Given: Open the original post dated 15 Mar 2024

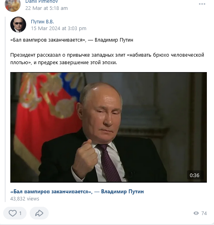Looking at the screenshot, I should (59, 29).
